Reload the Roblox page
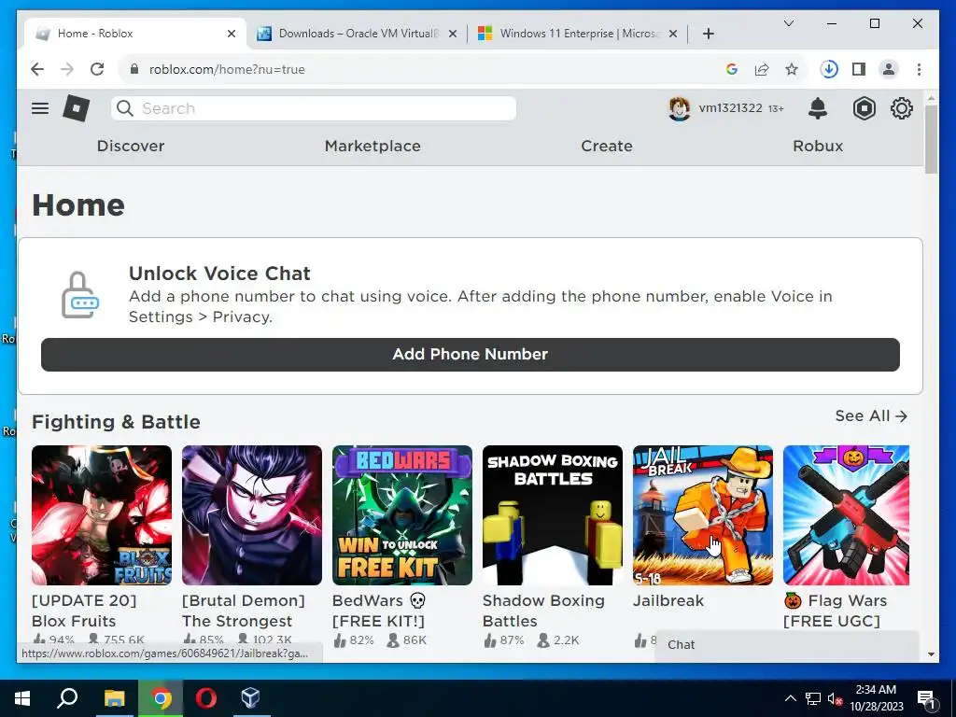Screen dimensions: 956x717 (97, 69)
